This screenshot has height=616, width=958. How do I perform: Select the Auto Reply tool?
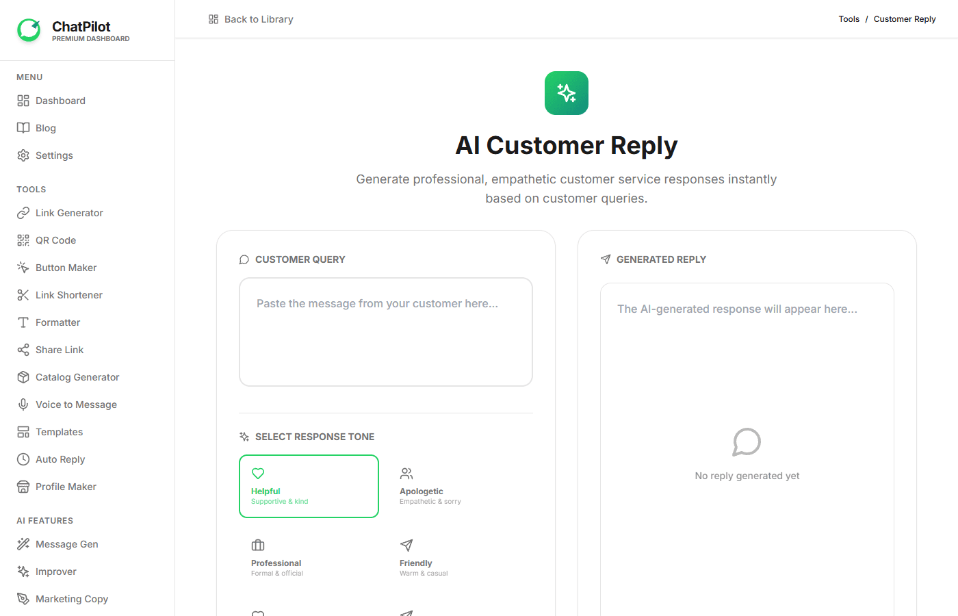[x=60, y=459]
